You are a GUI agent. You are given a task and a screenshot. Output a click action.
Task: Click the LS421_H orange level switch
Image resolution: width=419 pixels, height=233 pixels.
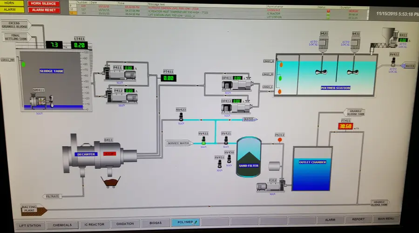pyautogui.click(x=281, y=64)
